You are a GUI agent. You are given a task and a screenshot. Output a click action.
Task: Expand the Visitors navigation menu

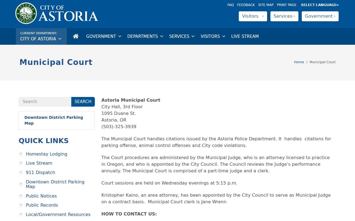[213, 36]
